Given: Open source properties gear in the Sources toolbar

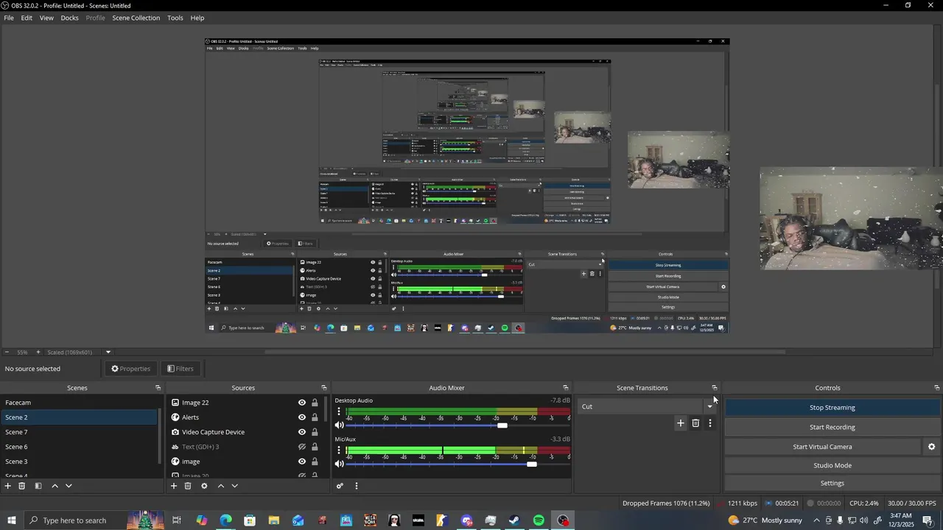Looking at the screenshot, I should (x=204, y=486).
